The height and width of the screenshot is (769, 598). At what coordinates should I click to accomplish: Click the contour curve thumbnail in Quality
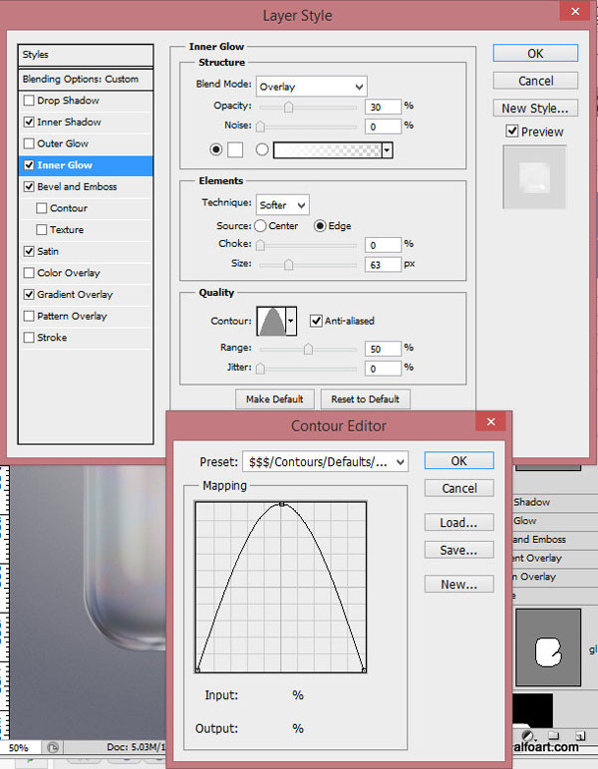pyautogui.click(x=271, y=321)
